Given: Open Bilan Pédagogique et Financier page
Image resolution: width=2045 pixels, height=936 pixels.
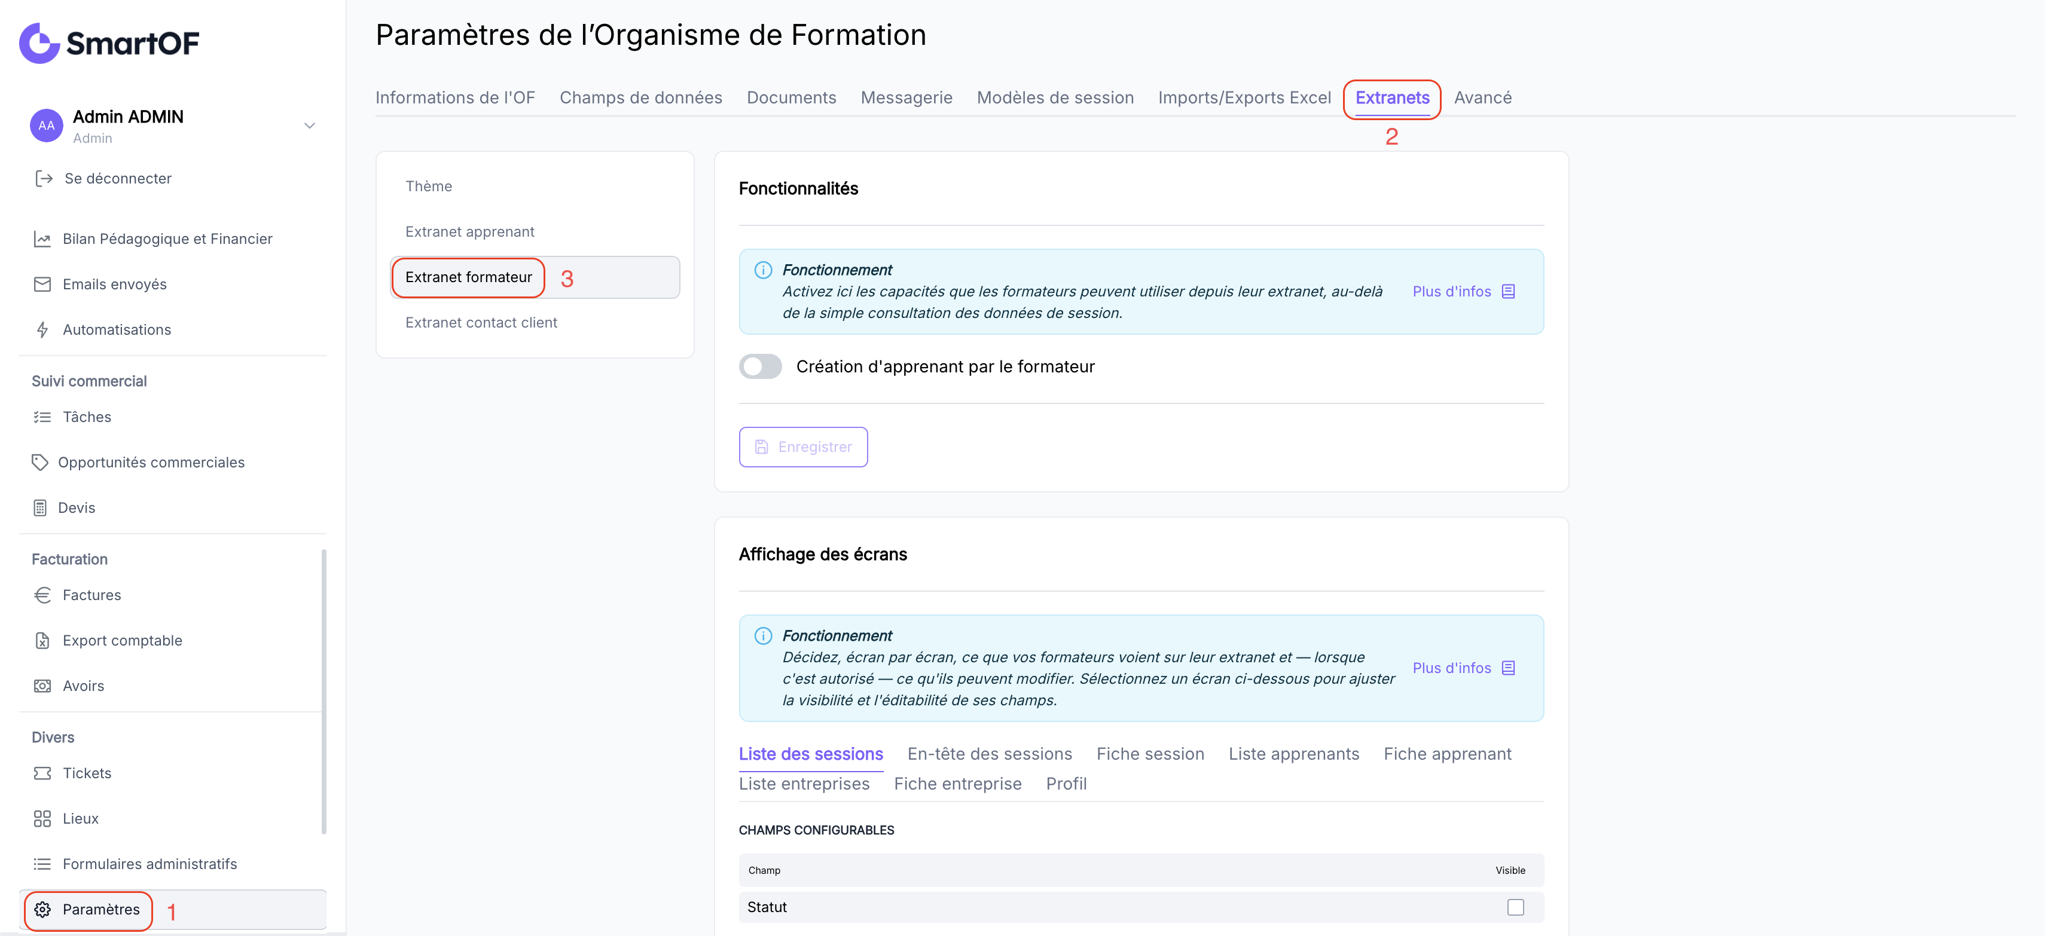Looking at the screenshot, I should pos(167,238).
